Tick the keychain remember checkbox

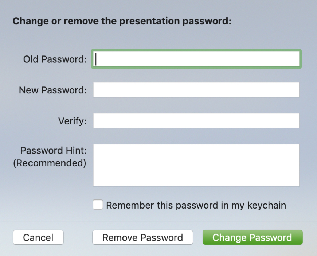[98, 205]
